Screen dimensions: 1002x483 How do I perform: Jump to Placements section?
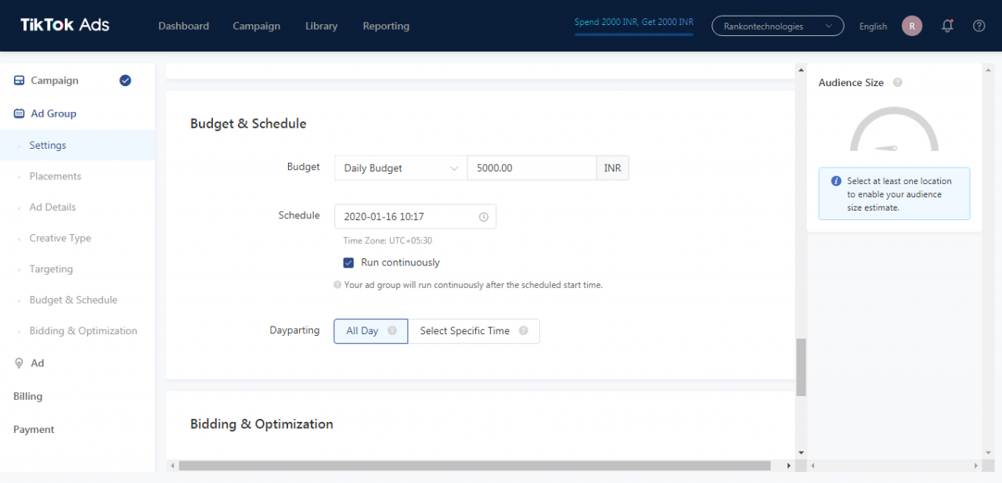point(56,176)
